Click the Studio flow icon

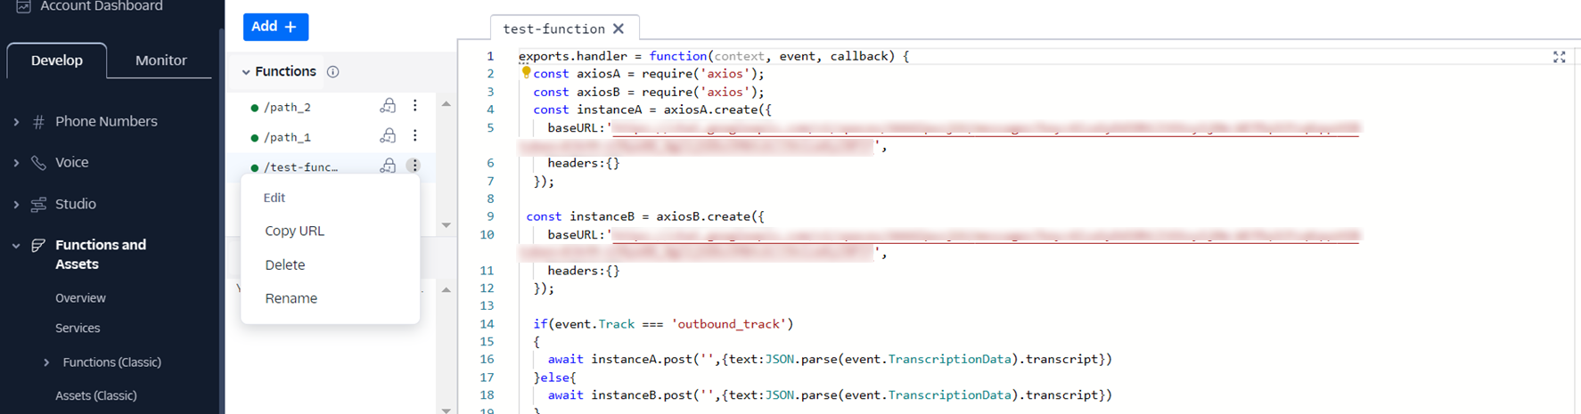[38, 205]
